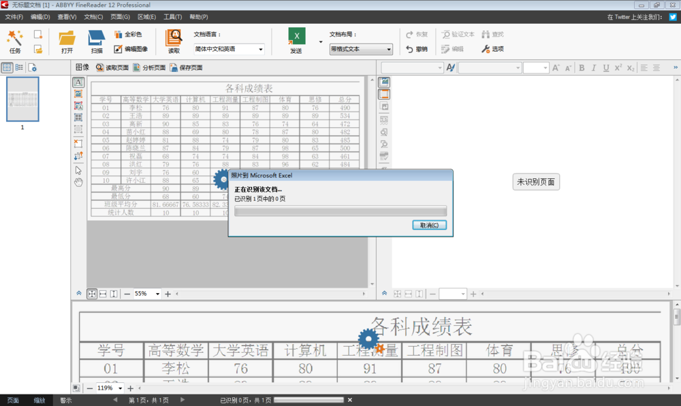Toggle Bold formatting in the text toolbar
681x406 pixels.
click(x=582, y=68)
